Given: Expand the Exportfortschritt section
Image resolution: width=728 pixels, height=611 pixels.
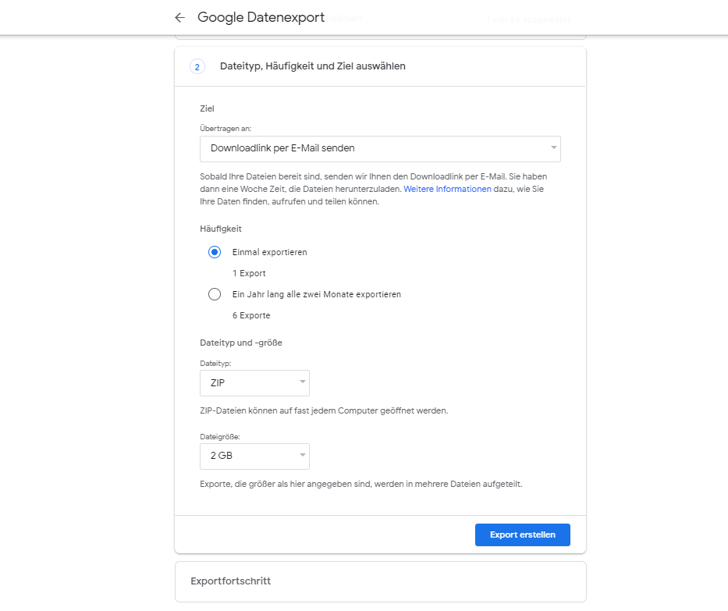Looking at the screenshot, I should tap(380, 581).
